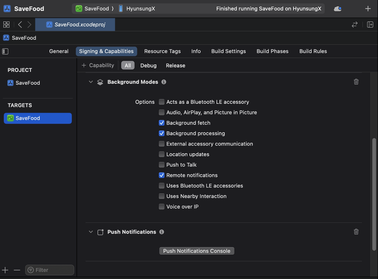This screenshot has width=378, height=279.
Task: Click the SaveFood scheme app icon
Action: tap(79, 9)
